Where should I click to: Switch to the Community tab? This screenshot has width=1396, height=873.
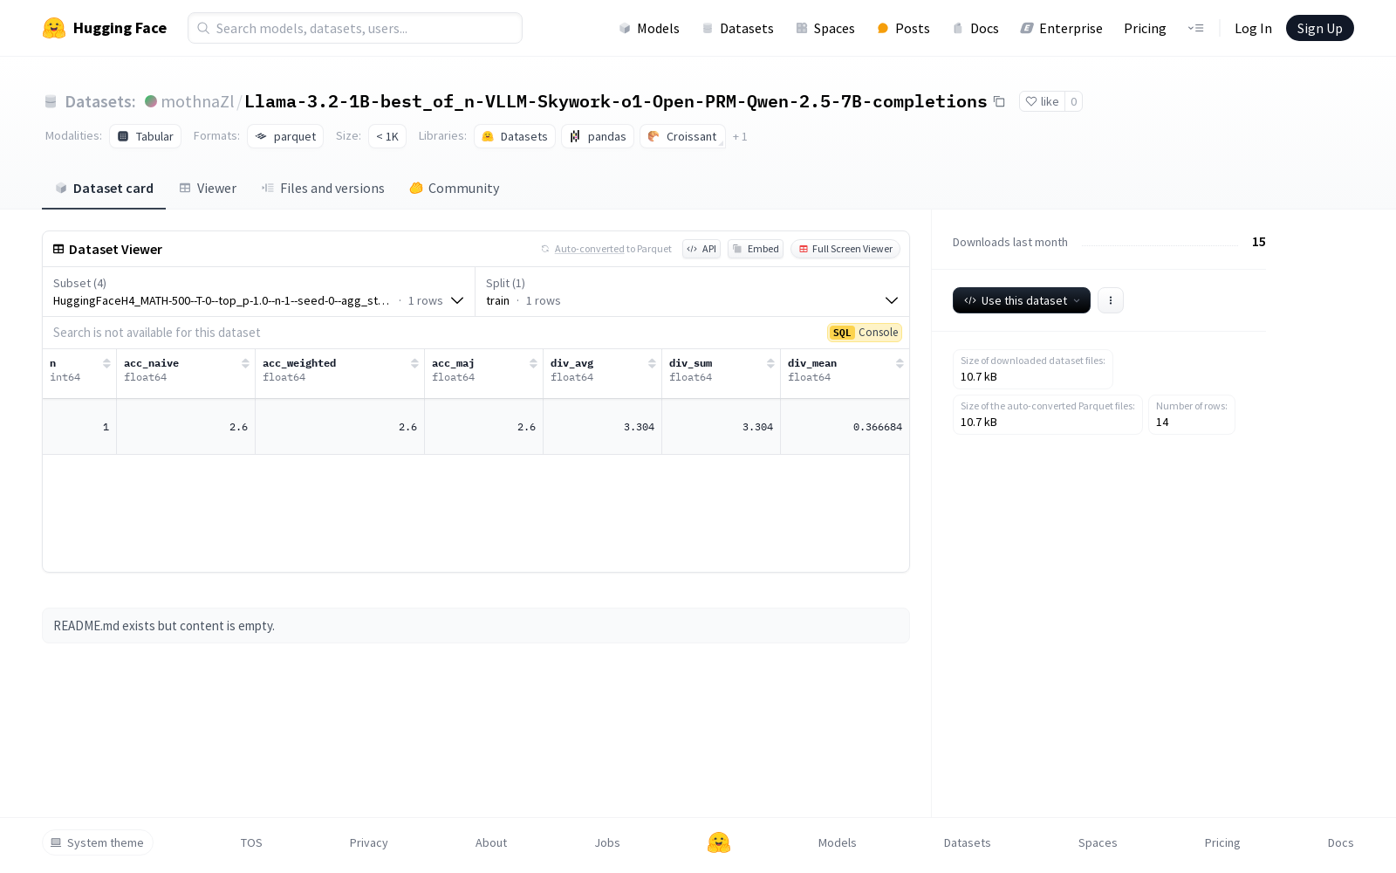coord(455,188)
